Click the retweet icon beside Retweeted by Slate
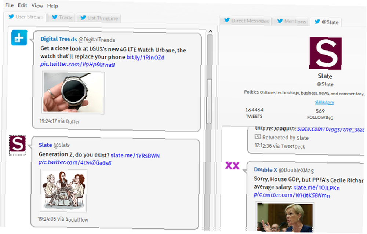 (258, 136)
